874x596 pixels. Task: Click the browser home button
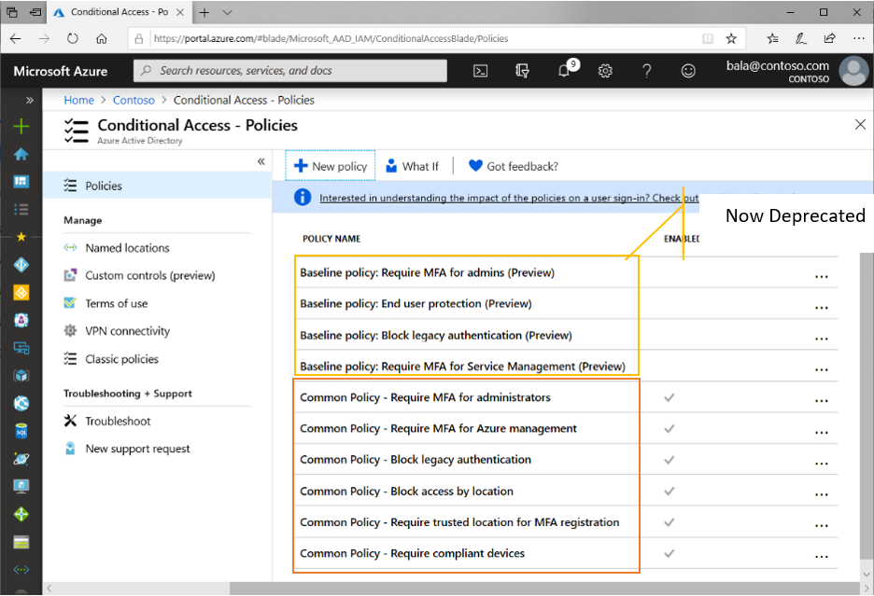coord(102,38)
